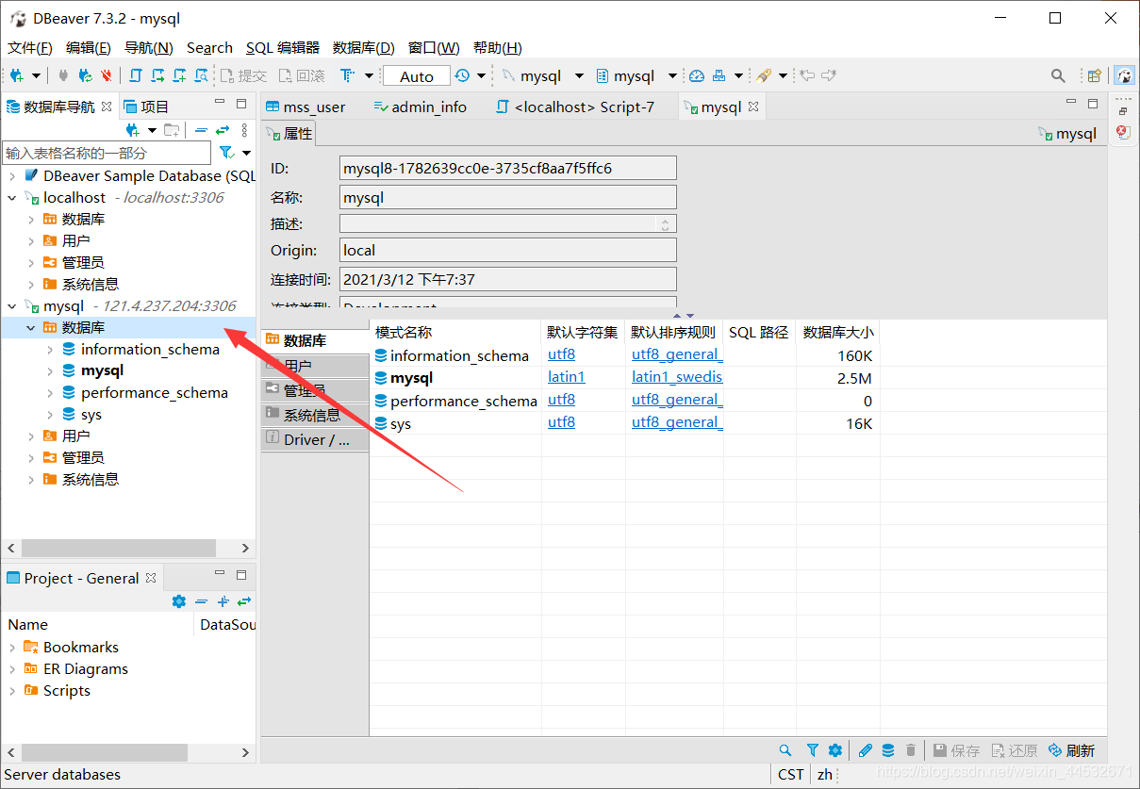1140x789 pixels.
Task: Click utf8 link in information_schema row
Action: (562, 355)
